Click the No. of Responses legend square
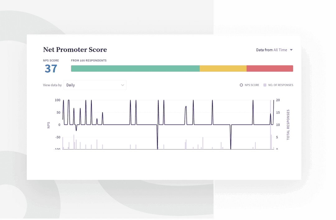Viewport: 336px width, 220px height. click(x=265, y=85)
